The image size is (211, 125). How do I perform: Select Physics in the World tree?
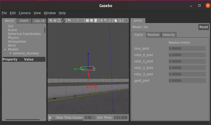click(13, 38)
